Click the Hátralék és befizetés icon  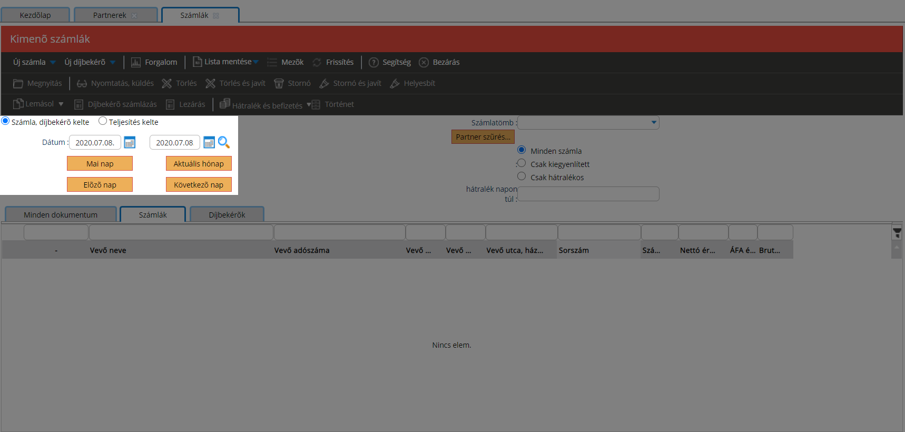pos(225,103)
